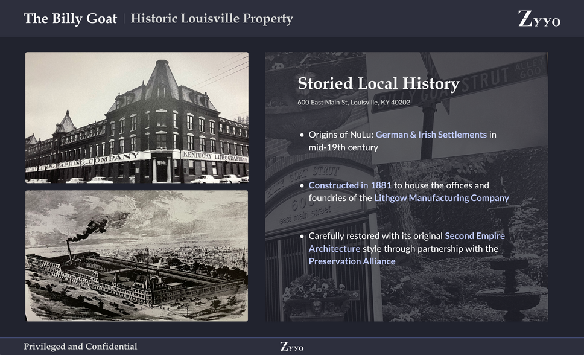Click the Kentucky Lithographing Company building photo

pyautogui.click(x=137, y=118)
